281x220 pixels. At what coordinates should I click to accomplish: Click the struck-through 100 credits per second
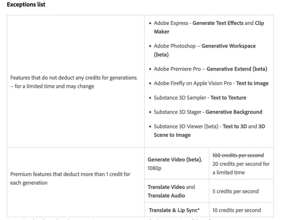tap(238, 155)
